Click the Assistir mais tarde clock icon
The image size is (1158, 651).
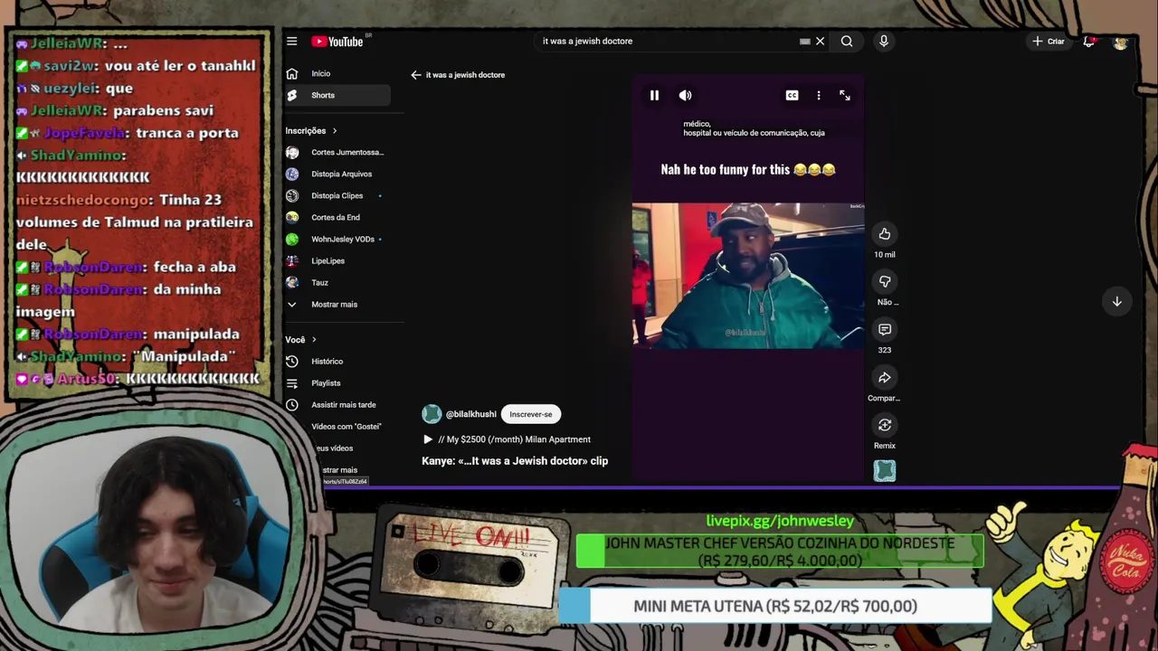pyautogui.click(x=292, y=404)
